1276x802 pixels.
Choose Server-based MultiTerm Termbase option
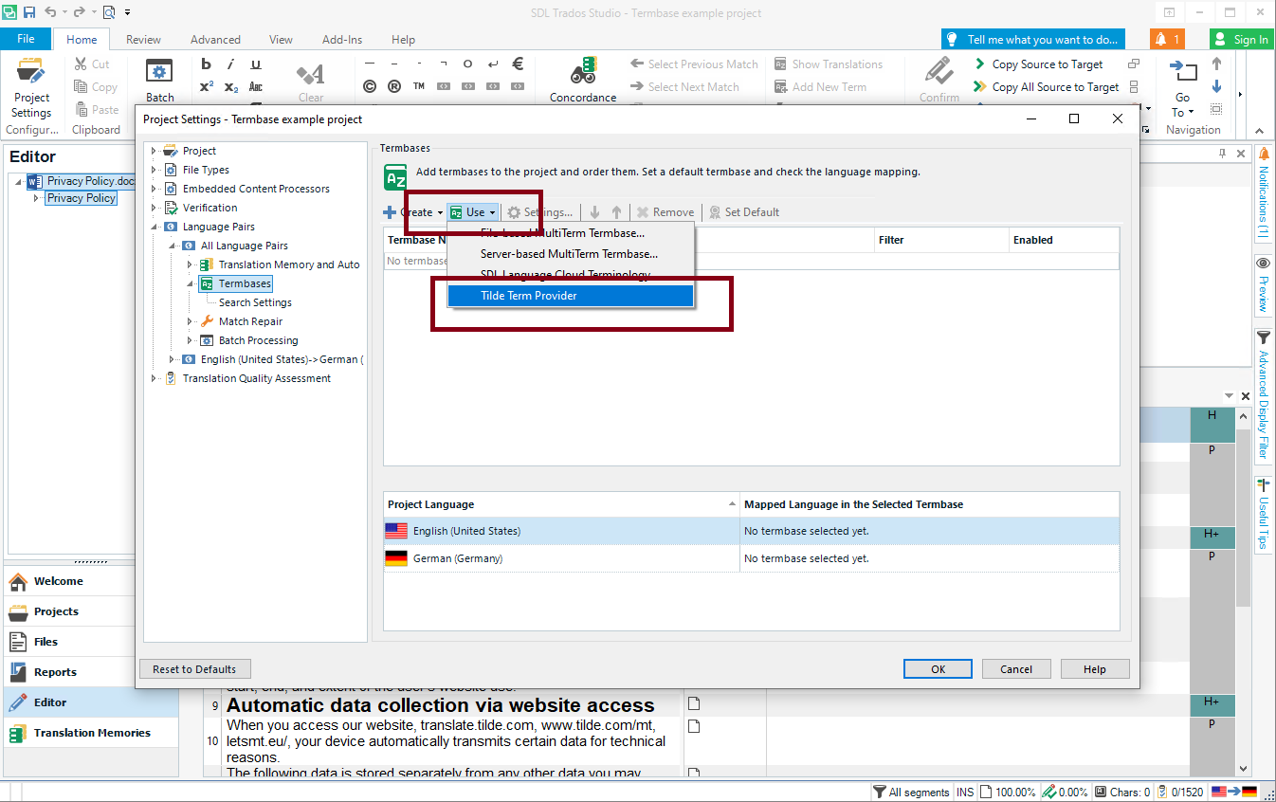pos(571,254)
